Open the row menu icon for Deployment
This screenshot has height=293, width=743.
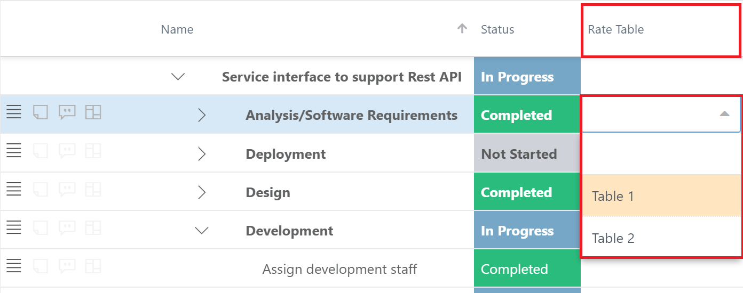[x=13, y=151]
